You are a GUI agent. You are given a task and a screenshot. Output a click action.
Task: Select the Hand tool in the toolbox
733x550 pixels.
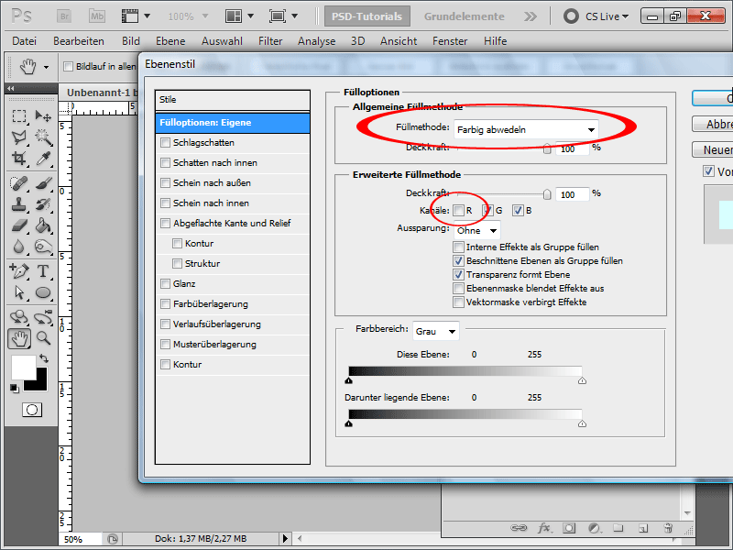tap(19, 338)
